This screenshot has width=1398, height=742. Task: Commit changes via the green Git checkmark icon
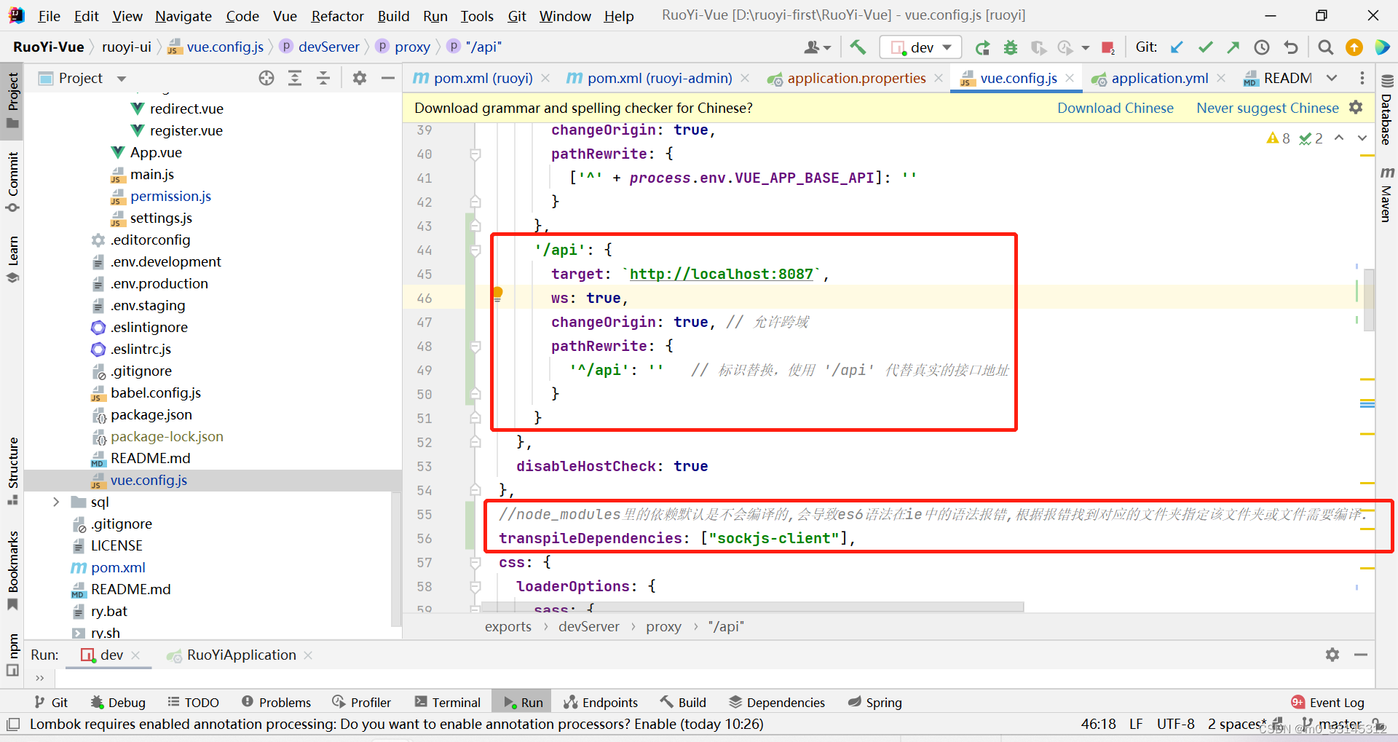1205,47
